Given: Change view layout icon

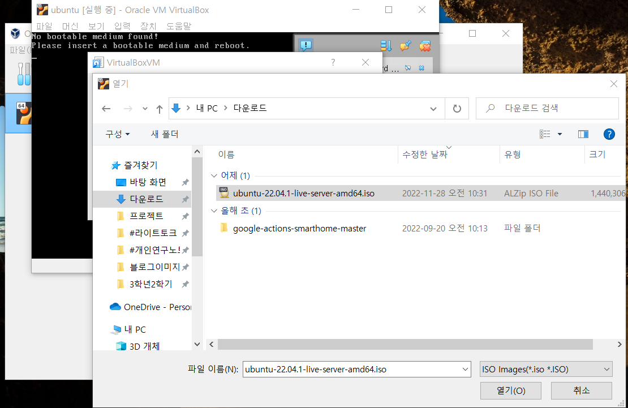Looking at the screenshot, I should [545, 134].
